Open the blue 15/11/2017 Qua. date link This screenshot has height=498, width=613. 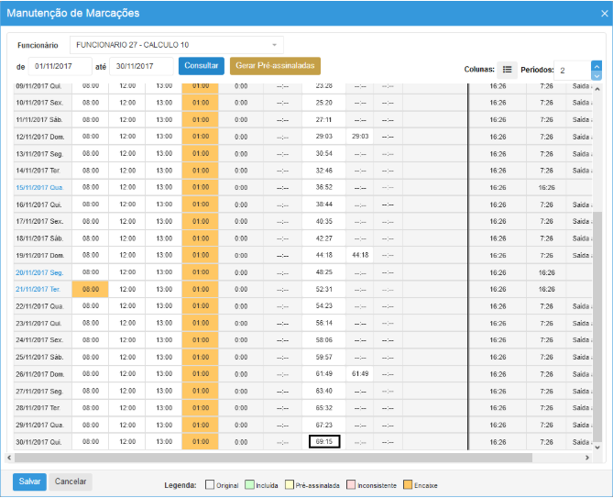point(38,187)
